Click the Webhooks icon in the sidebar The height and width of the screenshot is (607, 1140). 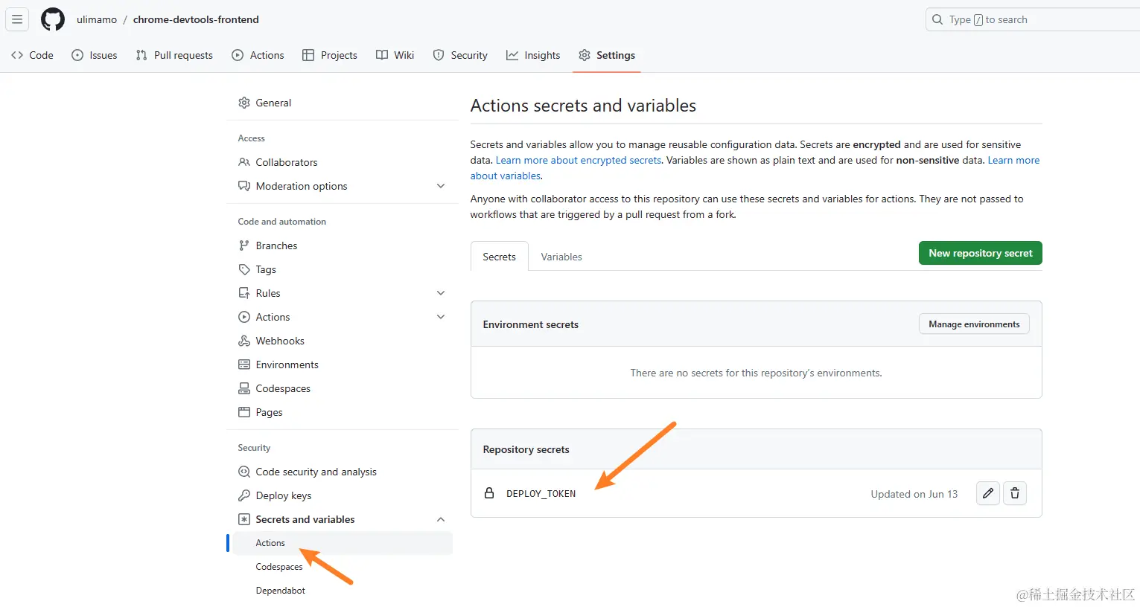(244, 341)
